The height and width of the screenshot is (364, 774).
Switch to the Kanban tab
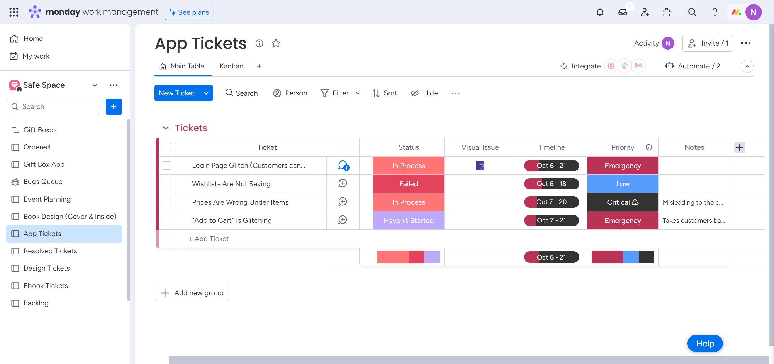click(231, 66)
